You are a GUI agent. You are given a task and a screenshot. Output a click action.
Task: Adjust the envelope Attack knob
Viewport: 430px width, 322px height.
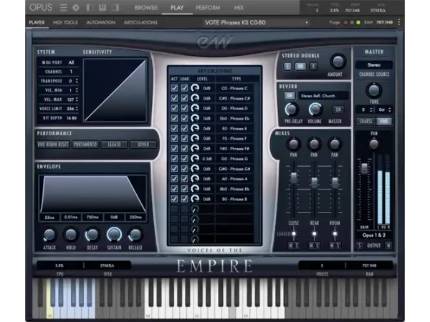(49, 235)
